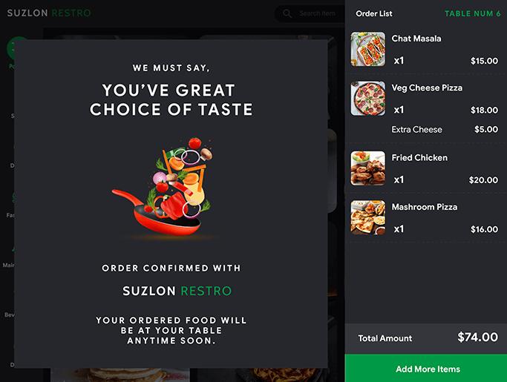Viewport: 507px width, 382px height.
Task: Click the green circular category icon in sidebar
Action: (18, 48)
